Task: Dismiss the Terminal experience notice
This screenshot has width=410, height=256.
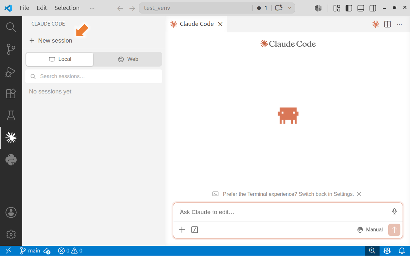Action: (359, 194)
